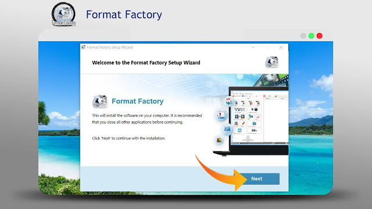This screenshot has height=209, width=372.
Task: Click the Format Factory icon beside blue product name
Action: click(x=100, y=101)
